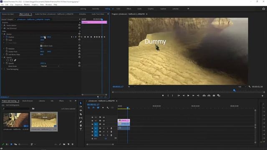Select the pink Dummy graphic clip in timeline
Image resolution: width=267 pixels, height=150 pixels.
(124, 120)
